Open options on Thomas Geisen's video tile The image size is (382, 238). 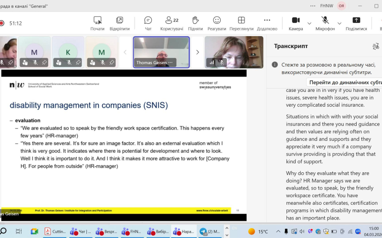pyautogui.click(x=170, y=62)
